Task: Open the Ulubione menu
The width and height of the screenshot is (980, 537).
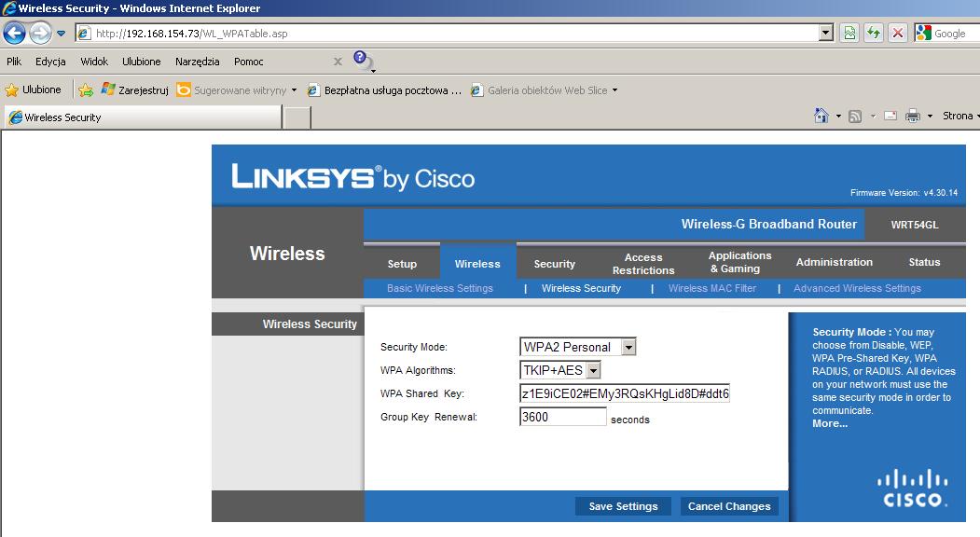Action: coord(141,62)
